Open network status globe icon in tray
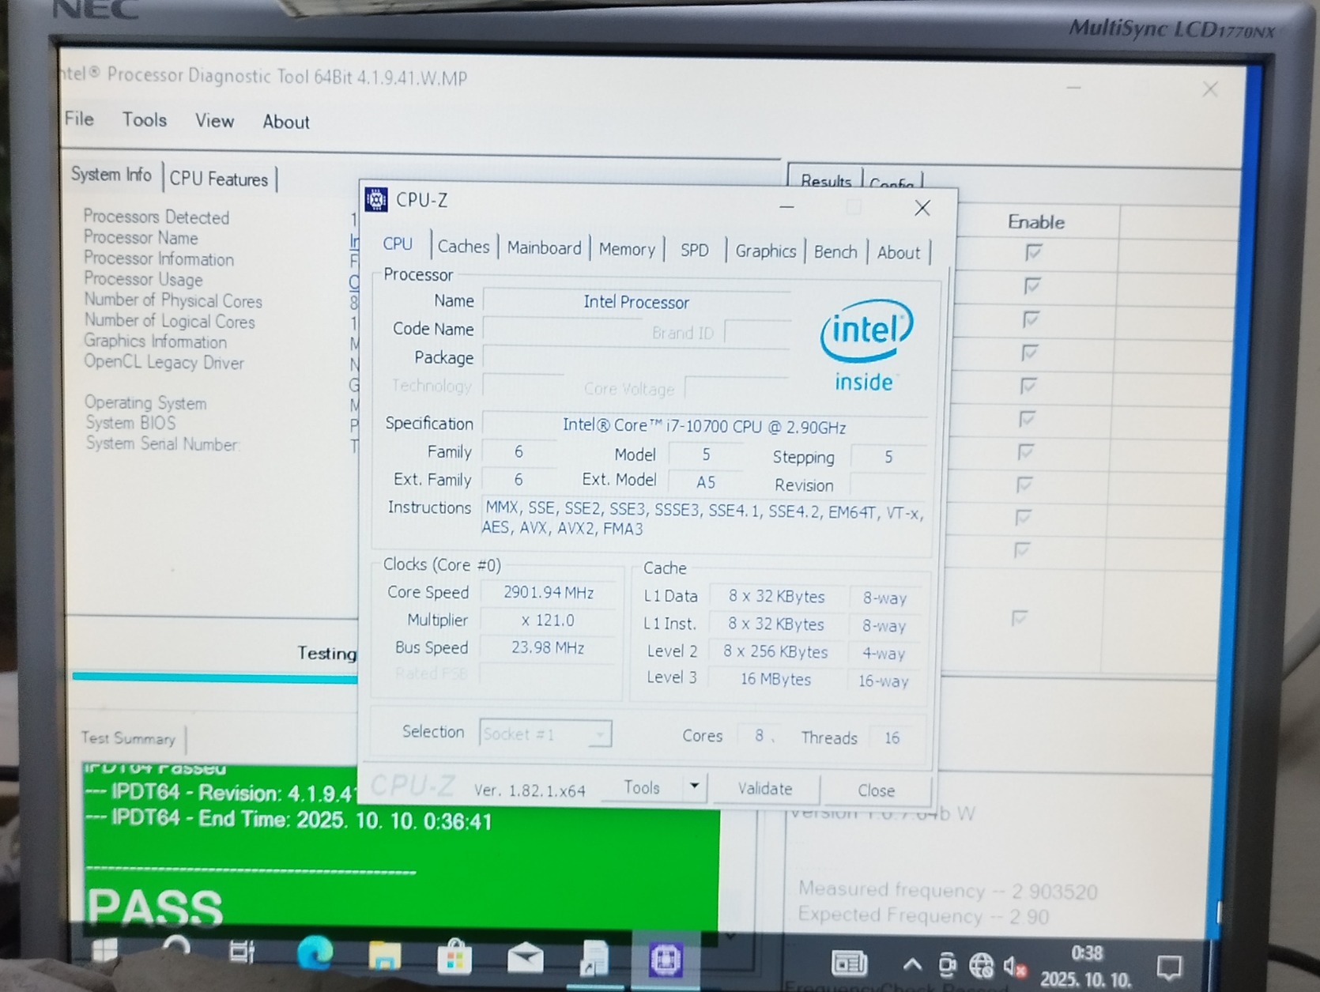This screenshot has height=992, width=1320. (x=981, y=965)
